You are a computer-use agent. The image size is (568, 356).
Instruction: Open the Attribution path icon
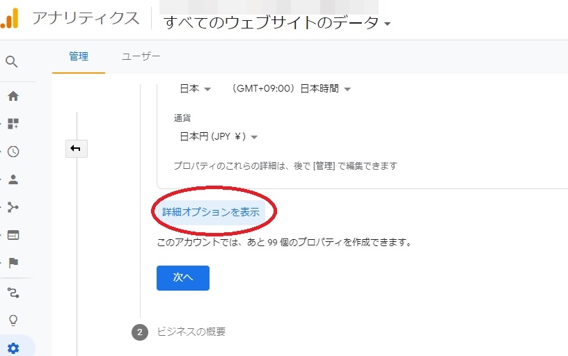click(x=13, y=292)
